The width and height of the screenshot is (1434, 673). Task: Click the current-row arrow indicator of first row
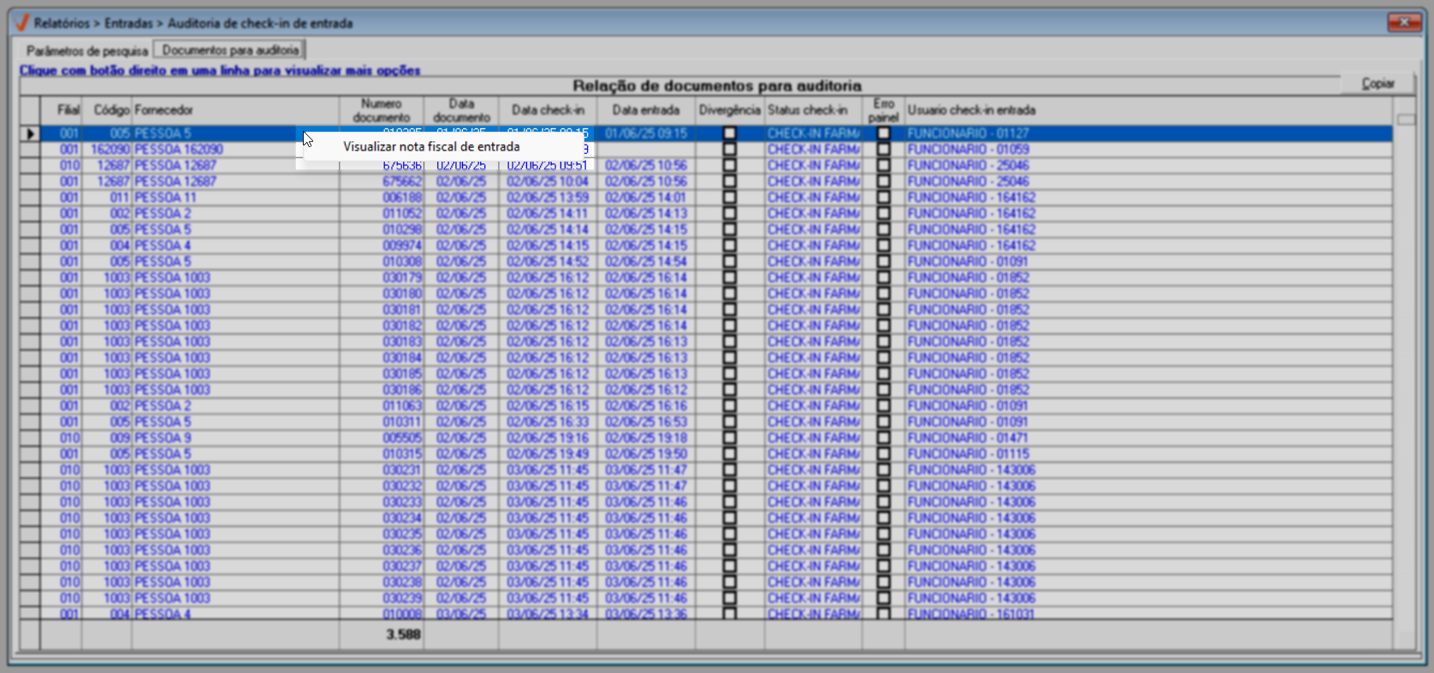tap(31, 133)
